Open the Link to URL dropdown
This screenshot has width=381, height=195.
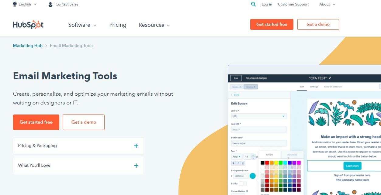(x=259, y=116)
